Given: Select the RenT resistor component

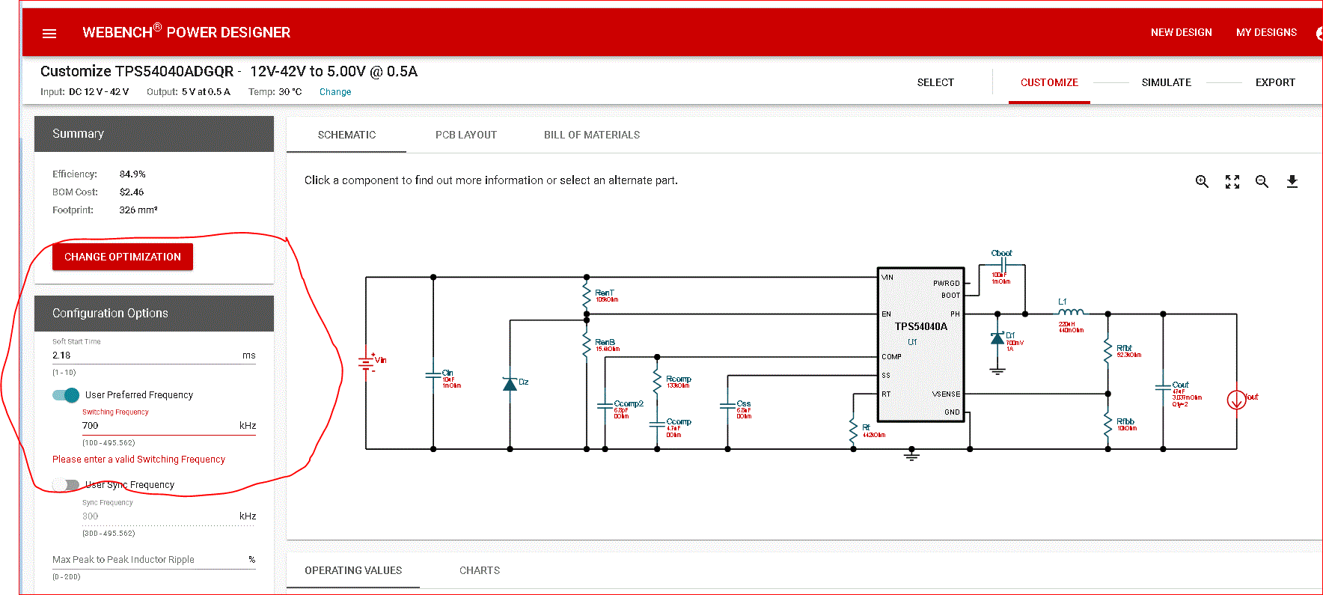Looking at the screenshot, I should (587, 296).
